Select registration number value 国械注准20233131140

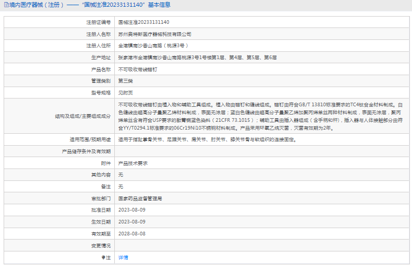click(x=144, y=22)
